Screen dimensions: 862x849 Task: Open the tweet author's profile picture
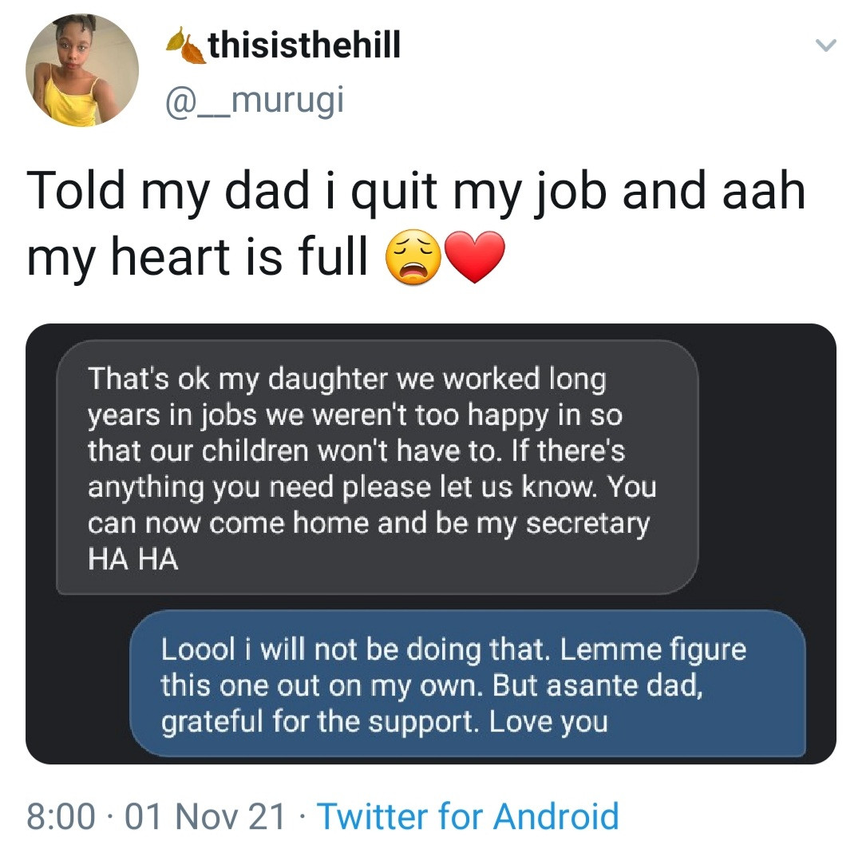click(x=82, y=71)
